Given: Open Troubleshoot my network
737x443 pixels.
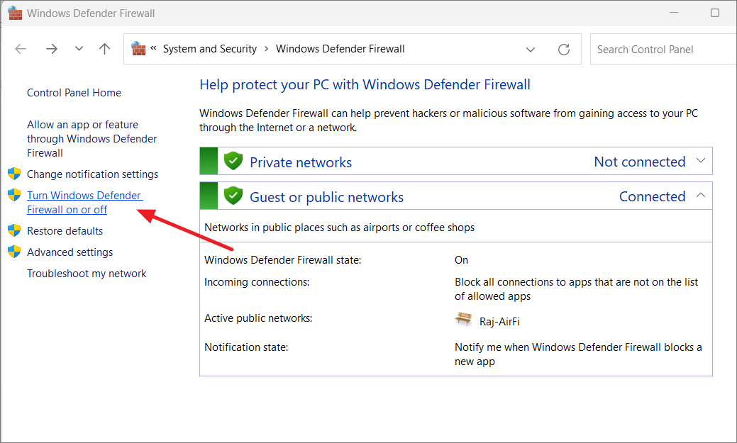Looking at the screenshot, I should click(87, 274).
